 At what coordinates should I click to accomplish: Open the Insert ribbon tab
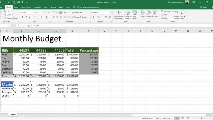point(16,7)
